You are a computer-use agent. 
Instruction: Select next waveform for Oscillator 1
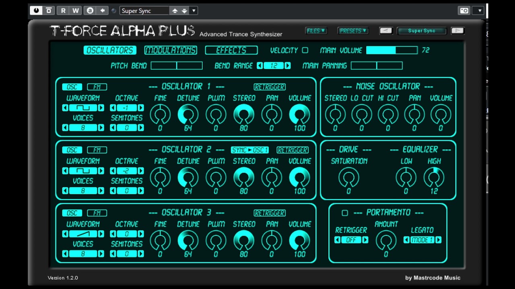[x=101, y=108]
